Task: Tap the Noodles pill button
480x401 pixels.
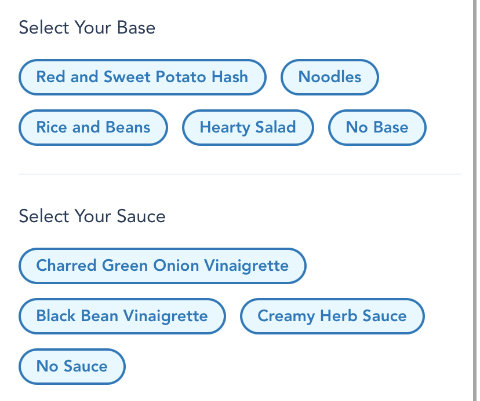Action: [x=329, y=77]
